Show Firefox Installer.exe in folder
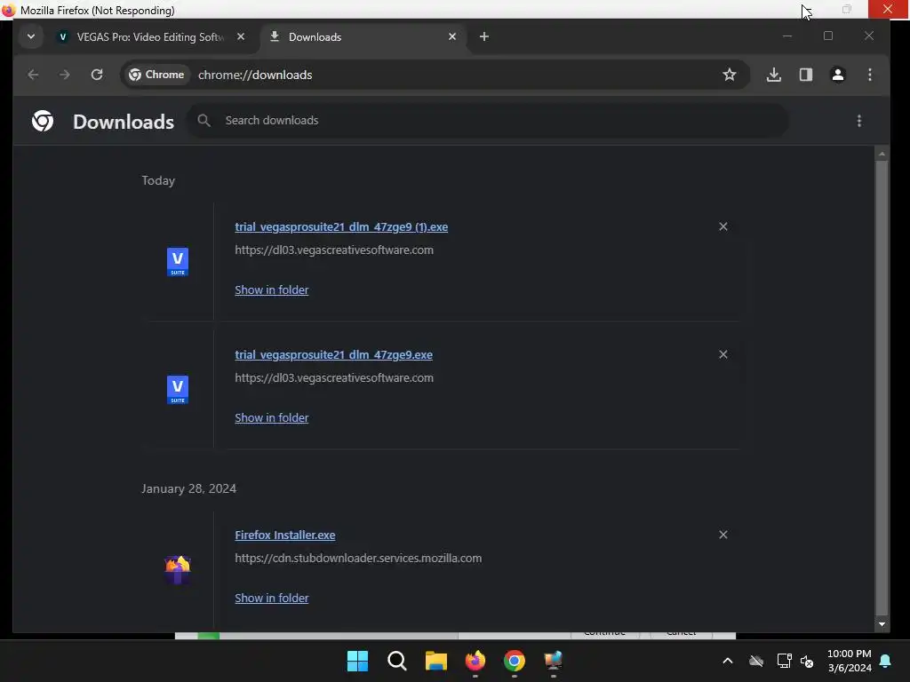 click(272, 598)
